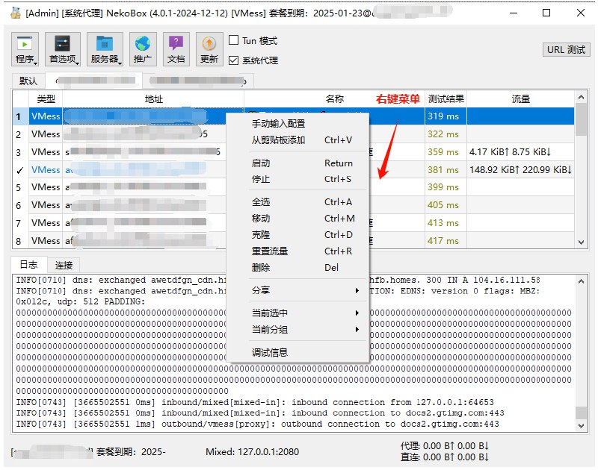Select 从剪贴板添加 in context menu
The image size is (598, 470).
click(278, 140)
